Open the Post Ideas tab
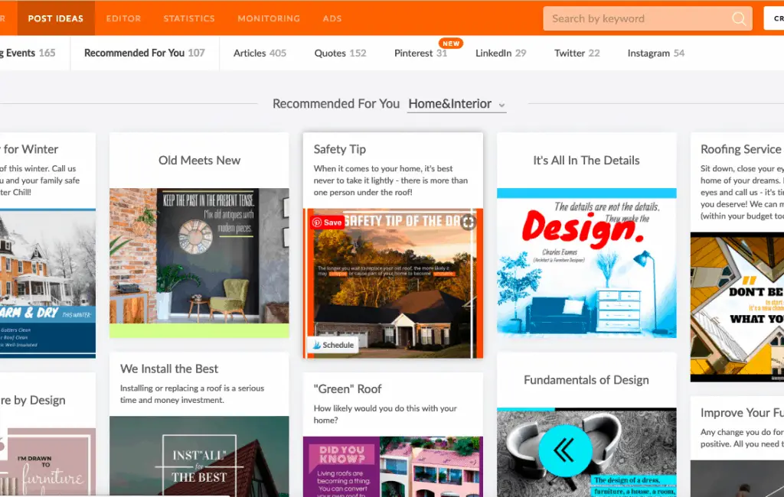Viewport: 784px width, 497px height. [x=55, y=18]
